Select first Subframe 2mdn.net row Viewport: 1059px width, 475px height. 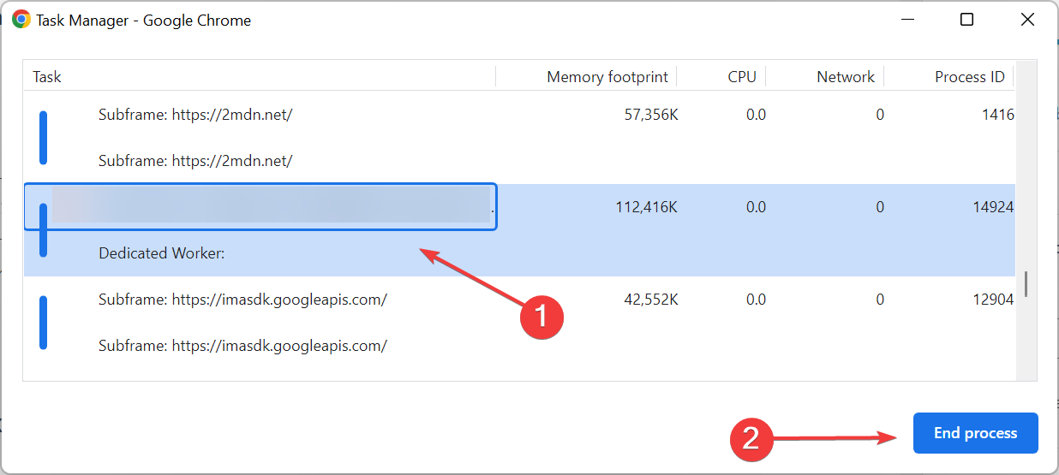coord(519,115)
